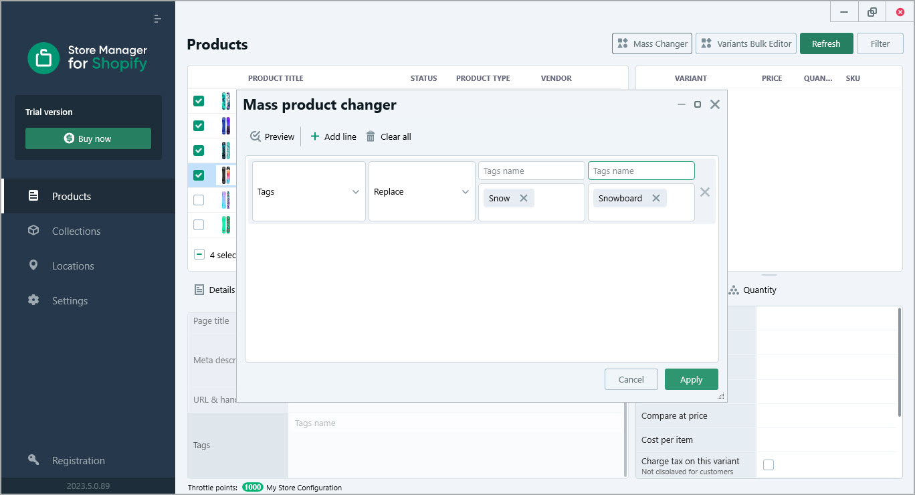
Task: Sort by Product Title column
Action: coord(276,78)
